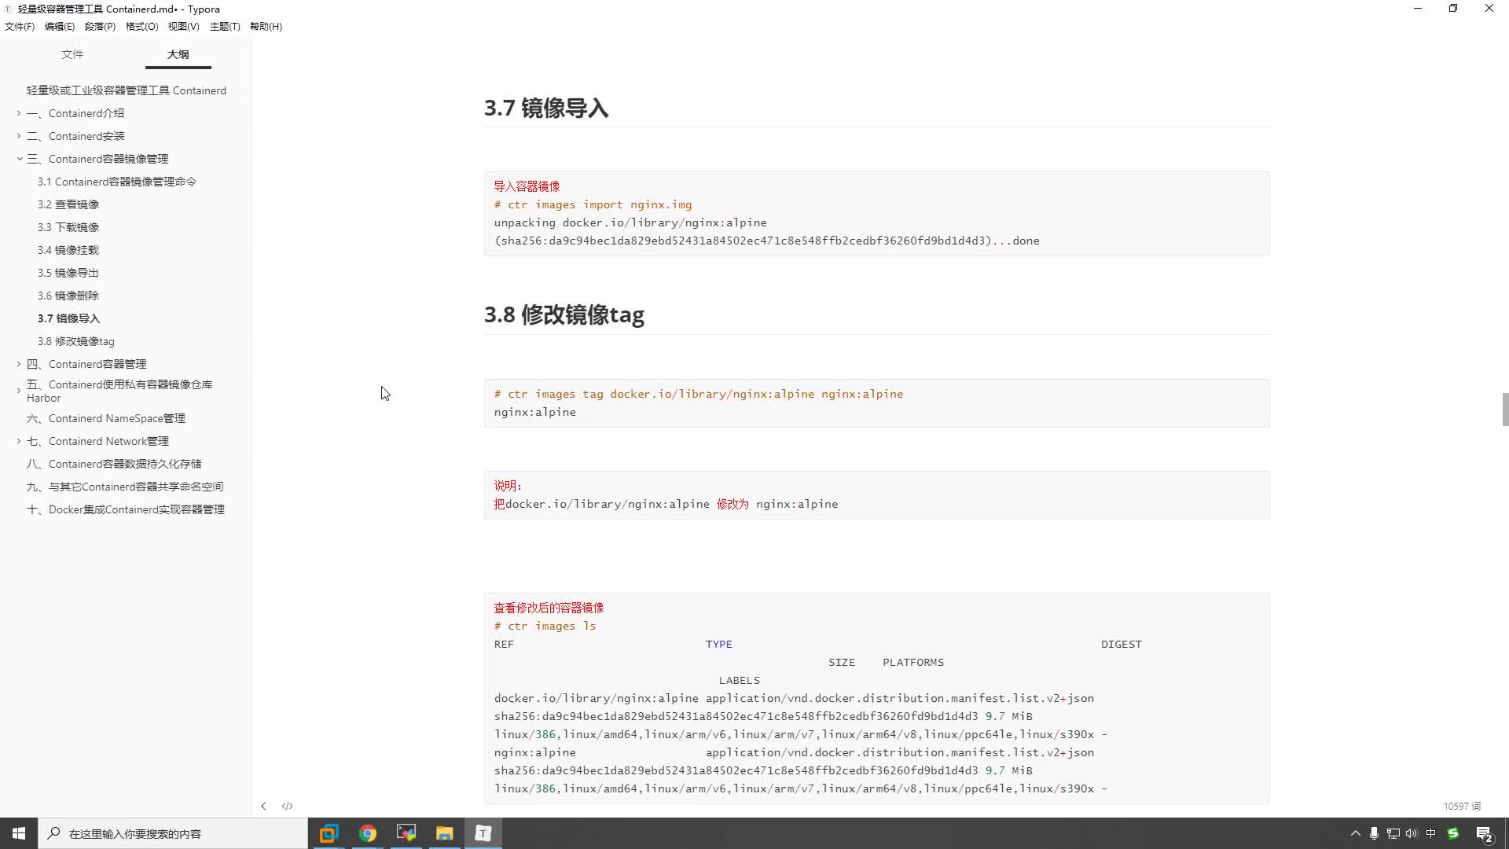Grab the document vertical scrollbar thumb
This screenshot has height=849, width=1509.
[x=1505, y=410]
